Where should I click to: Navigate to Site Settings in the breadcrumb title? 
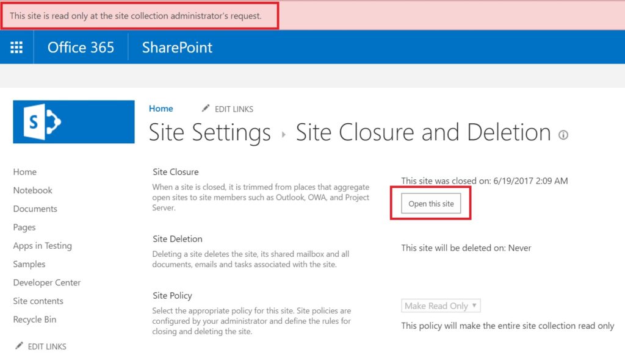[210, 132]
